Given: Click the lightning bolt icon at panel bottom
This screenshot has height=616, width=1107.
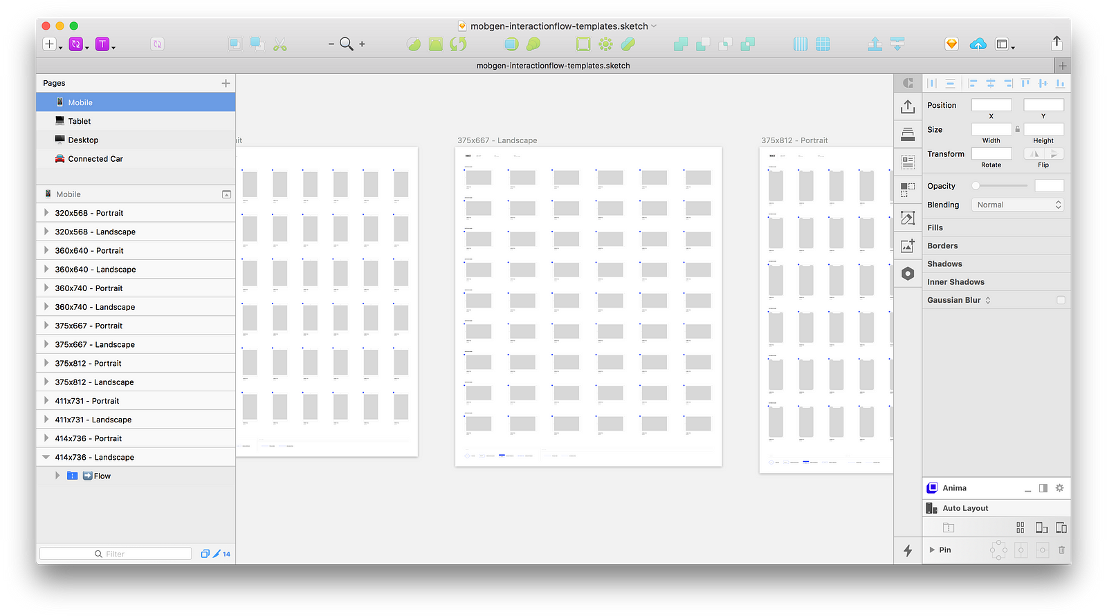Looking at the screenshot, I should [x=908, y=551].
